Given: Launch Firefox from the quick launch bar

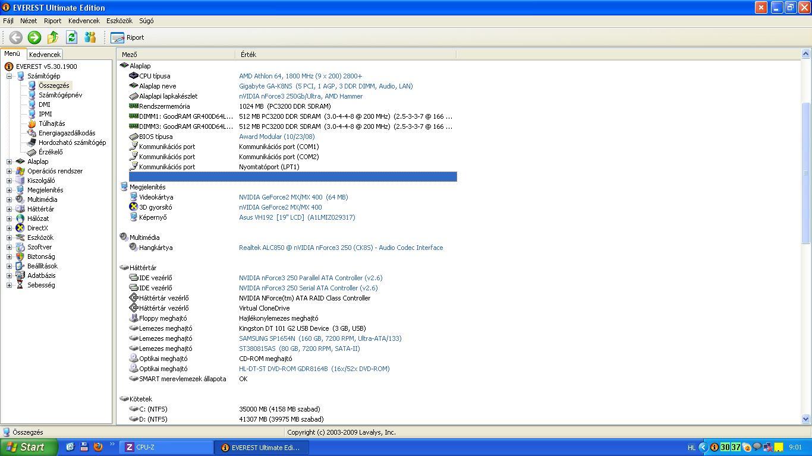Looking at the screenshot, I should (x=98, y=447).
